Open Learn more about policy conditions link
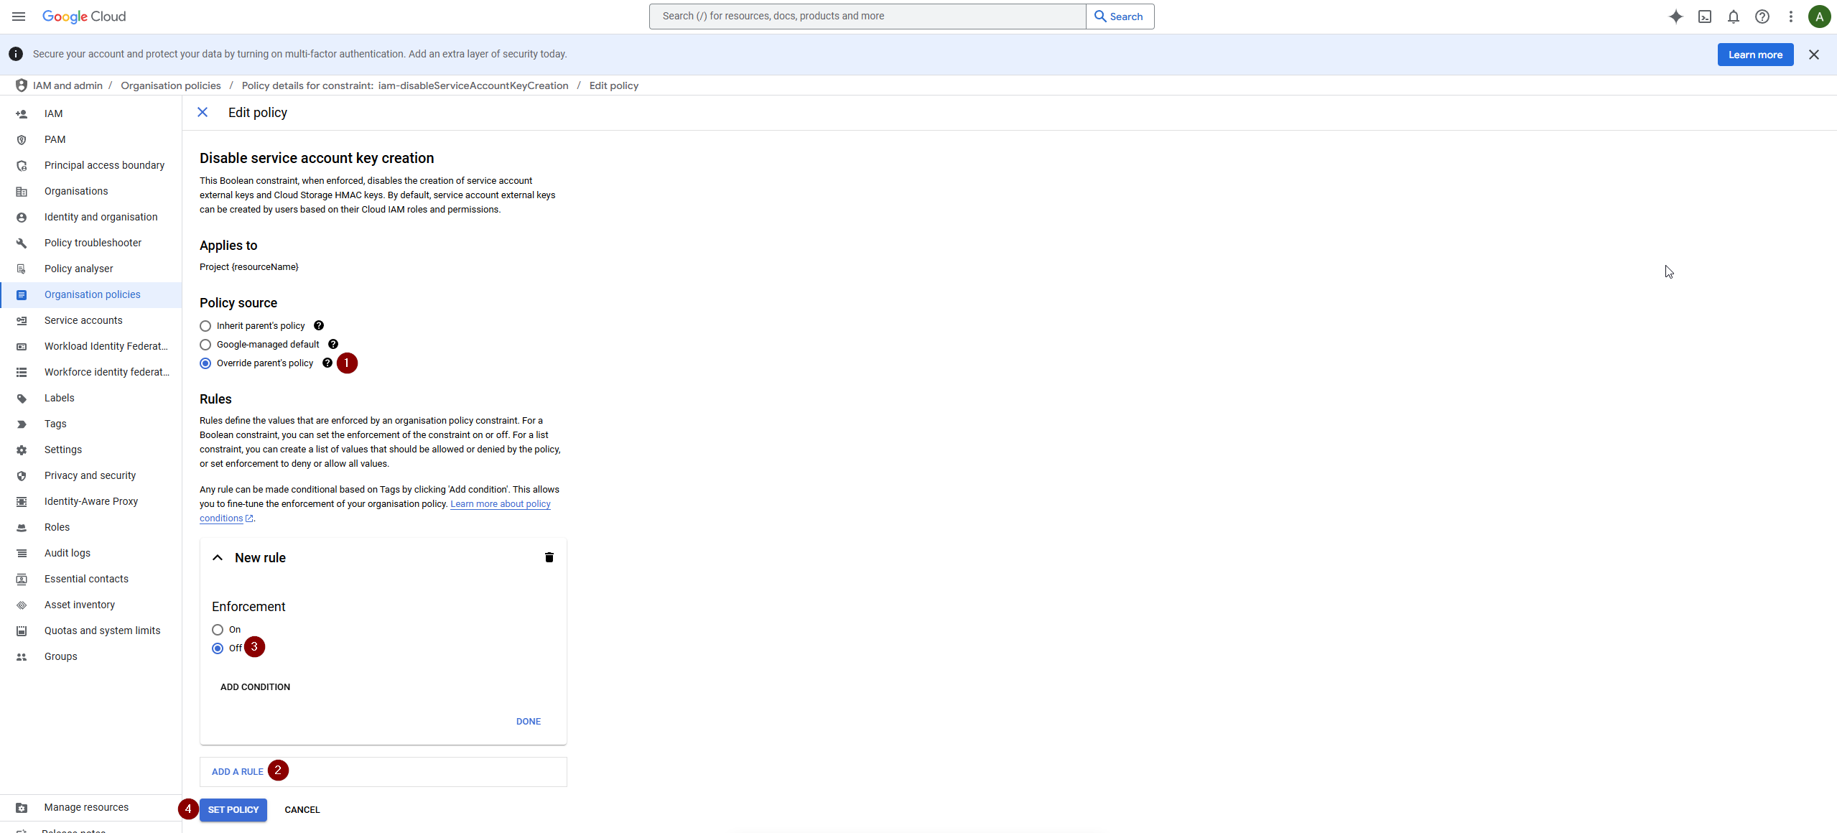Image resolution: width=1837 pixels, height=833 pixels. click(500, 504)
